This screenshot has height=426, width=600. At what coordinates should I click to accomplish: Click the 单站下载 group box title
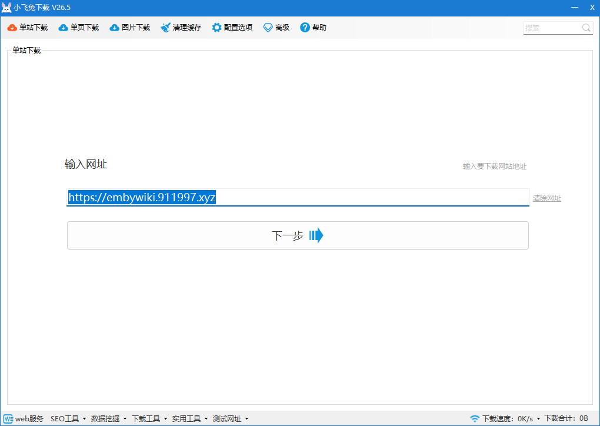point(26,51)
